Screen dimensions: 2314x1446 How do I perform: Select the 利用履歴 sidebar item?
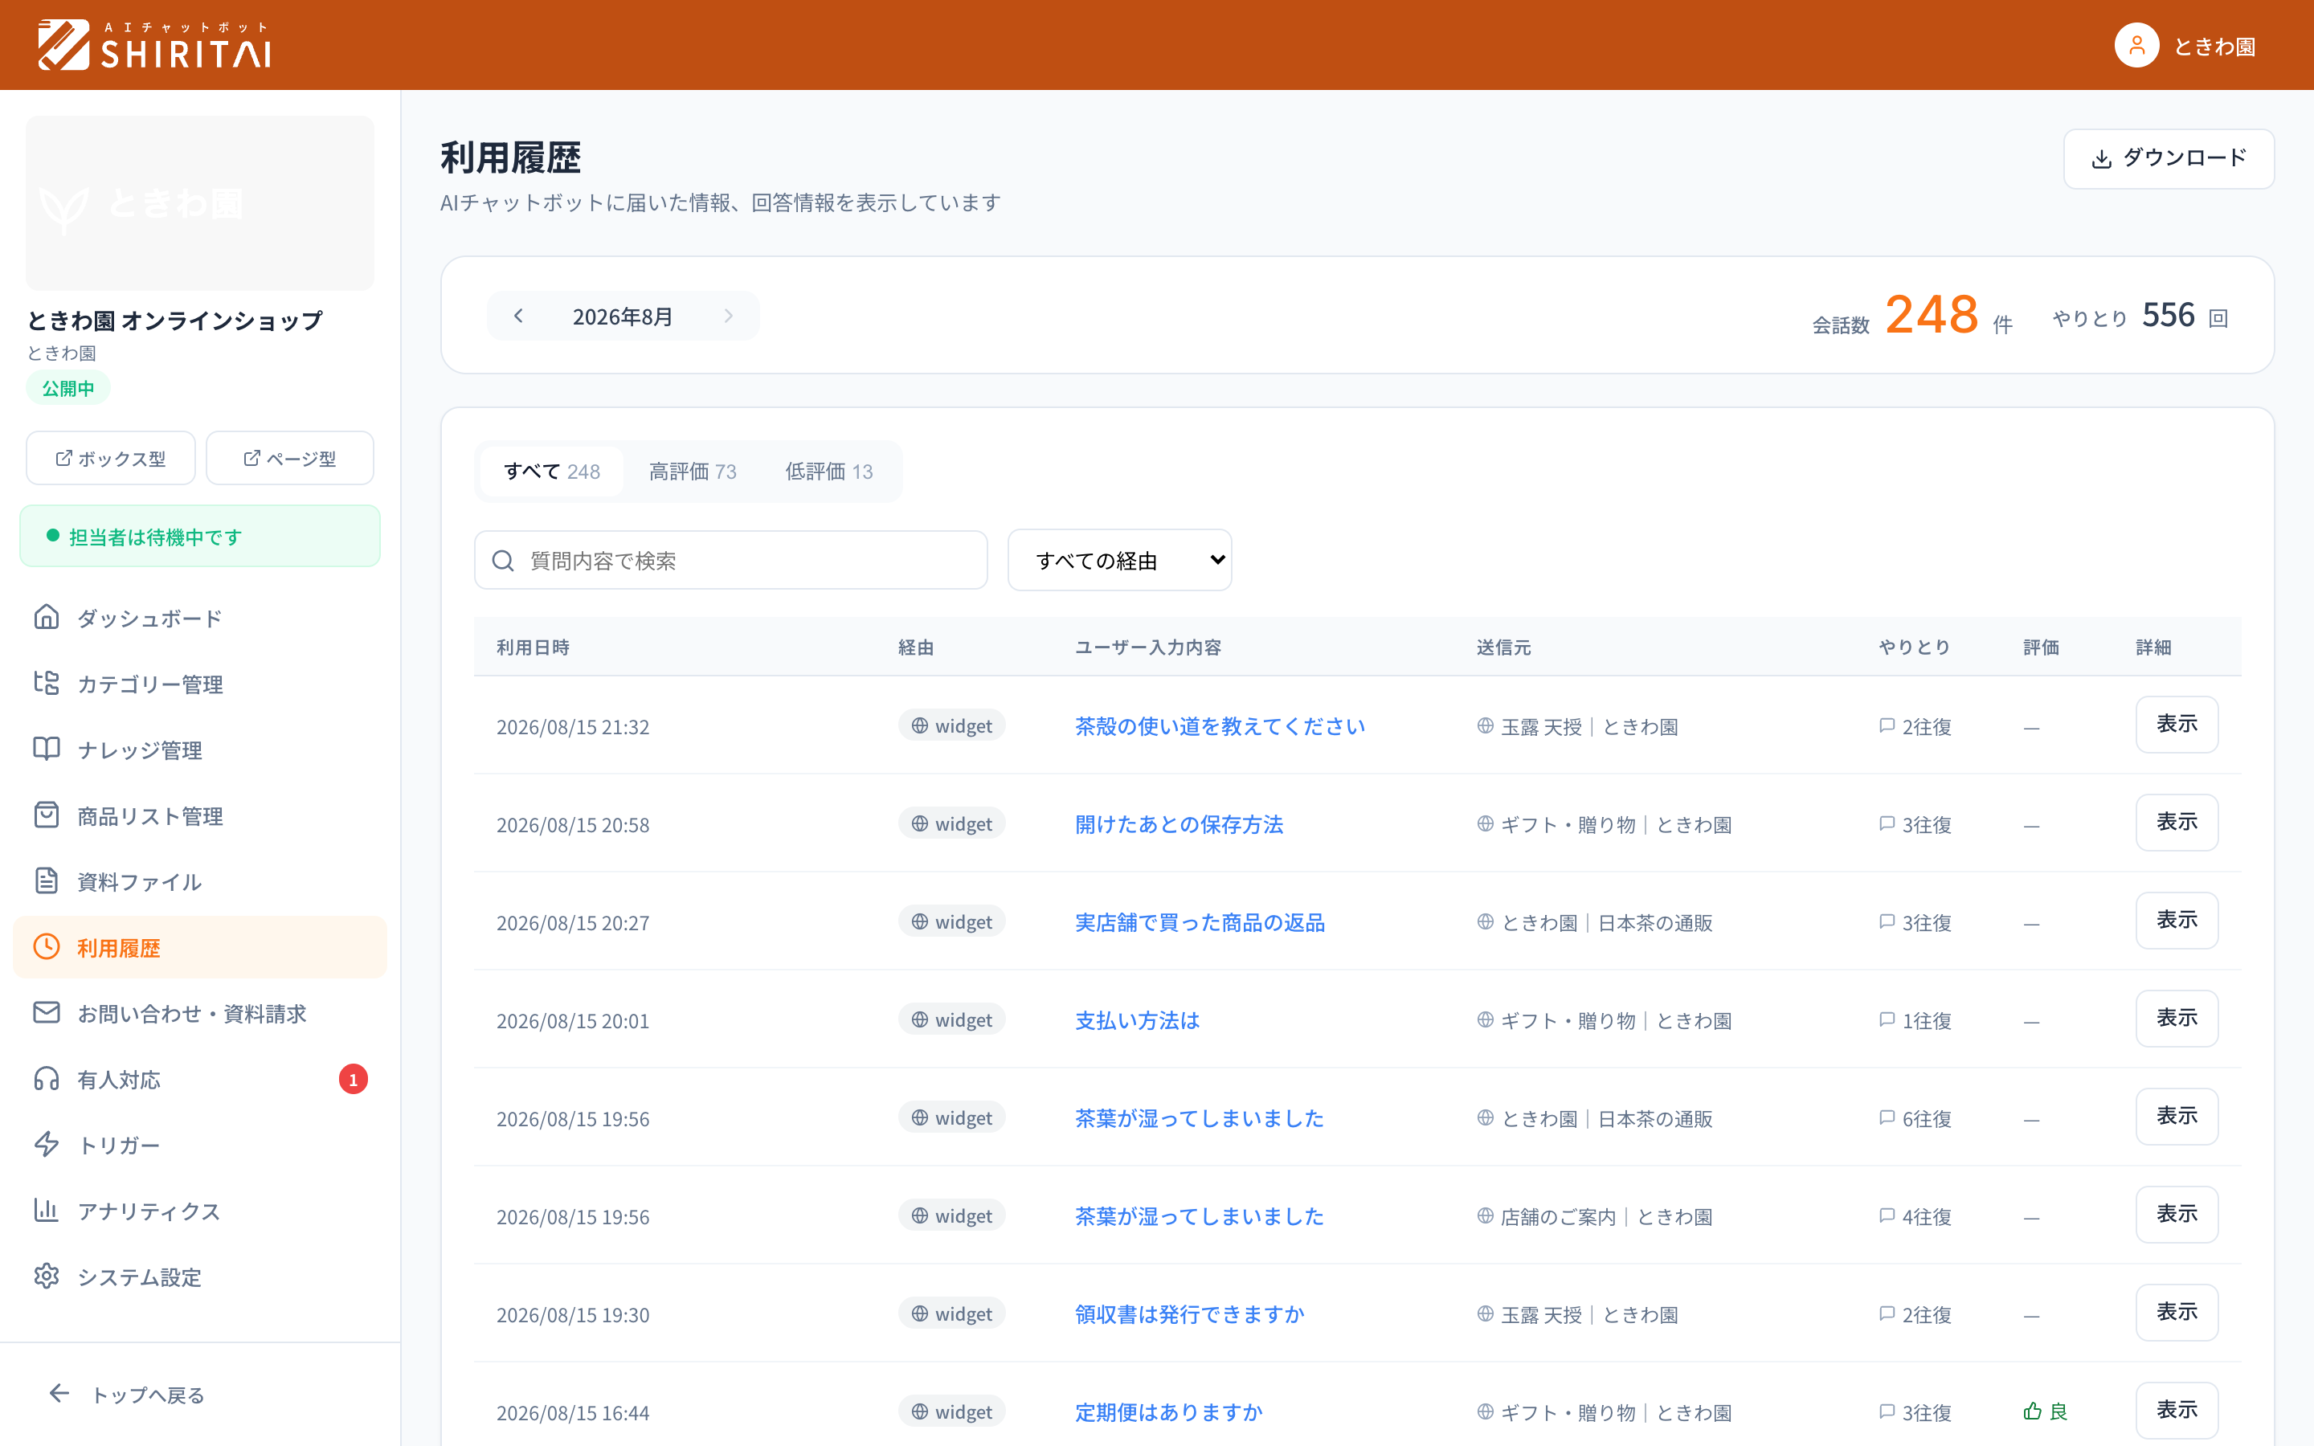[200, 948]
